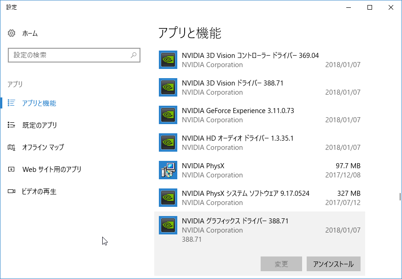Image resolution: width=402 pixels, height=279 pixels.
Task: Select NVIDIA GeForce Experience 3.11.0.73 entry
Action: 259,115
